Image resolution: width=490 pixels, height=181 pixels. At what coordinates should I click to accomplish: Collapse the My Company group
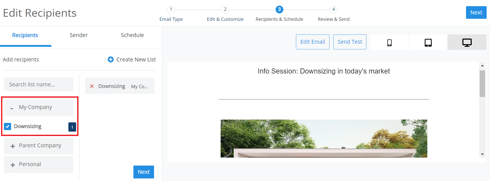(x=12, y=108)
